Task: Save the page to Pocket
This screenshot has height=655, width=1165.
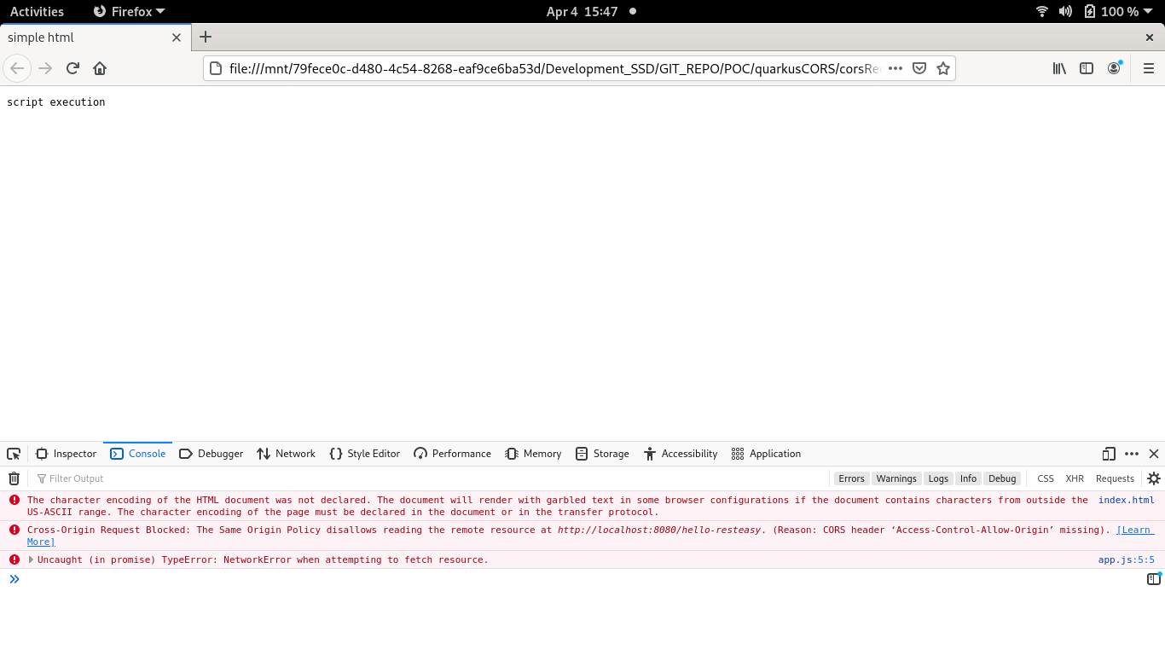Action: [x=919, y=68]
